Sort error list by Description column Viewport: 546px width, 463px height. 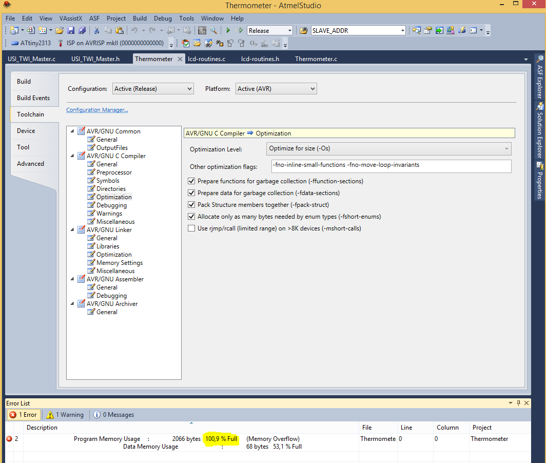[x=191, y=428]
